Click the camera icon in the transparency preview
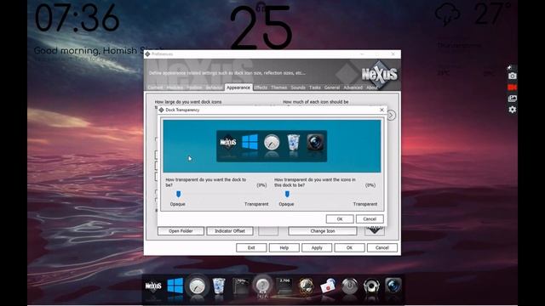545x306 pixels. coord(315,143)
